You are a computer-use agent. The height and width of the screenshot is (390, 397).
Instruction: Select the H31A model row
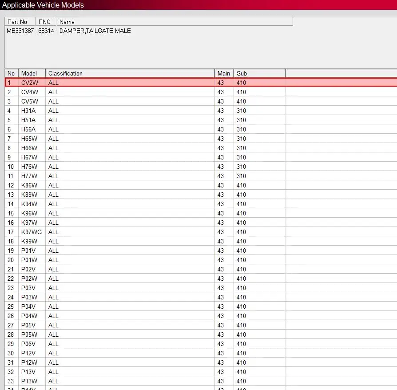[x=201, y=111]
